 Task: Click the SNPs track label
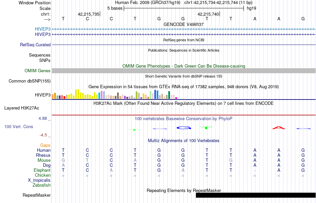coord(45,60)
